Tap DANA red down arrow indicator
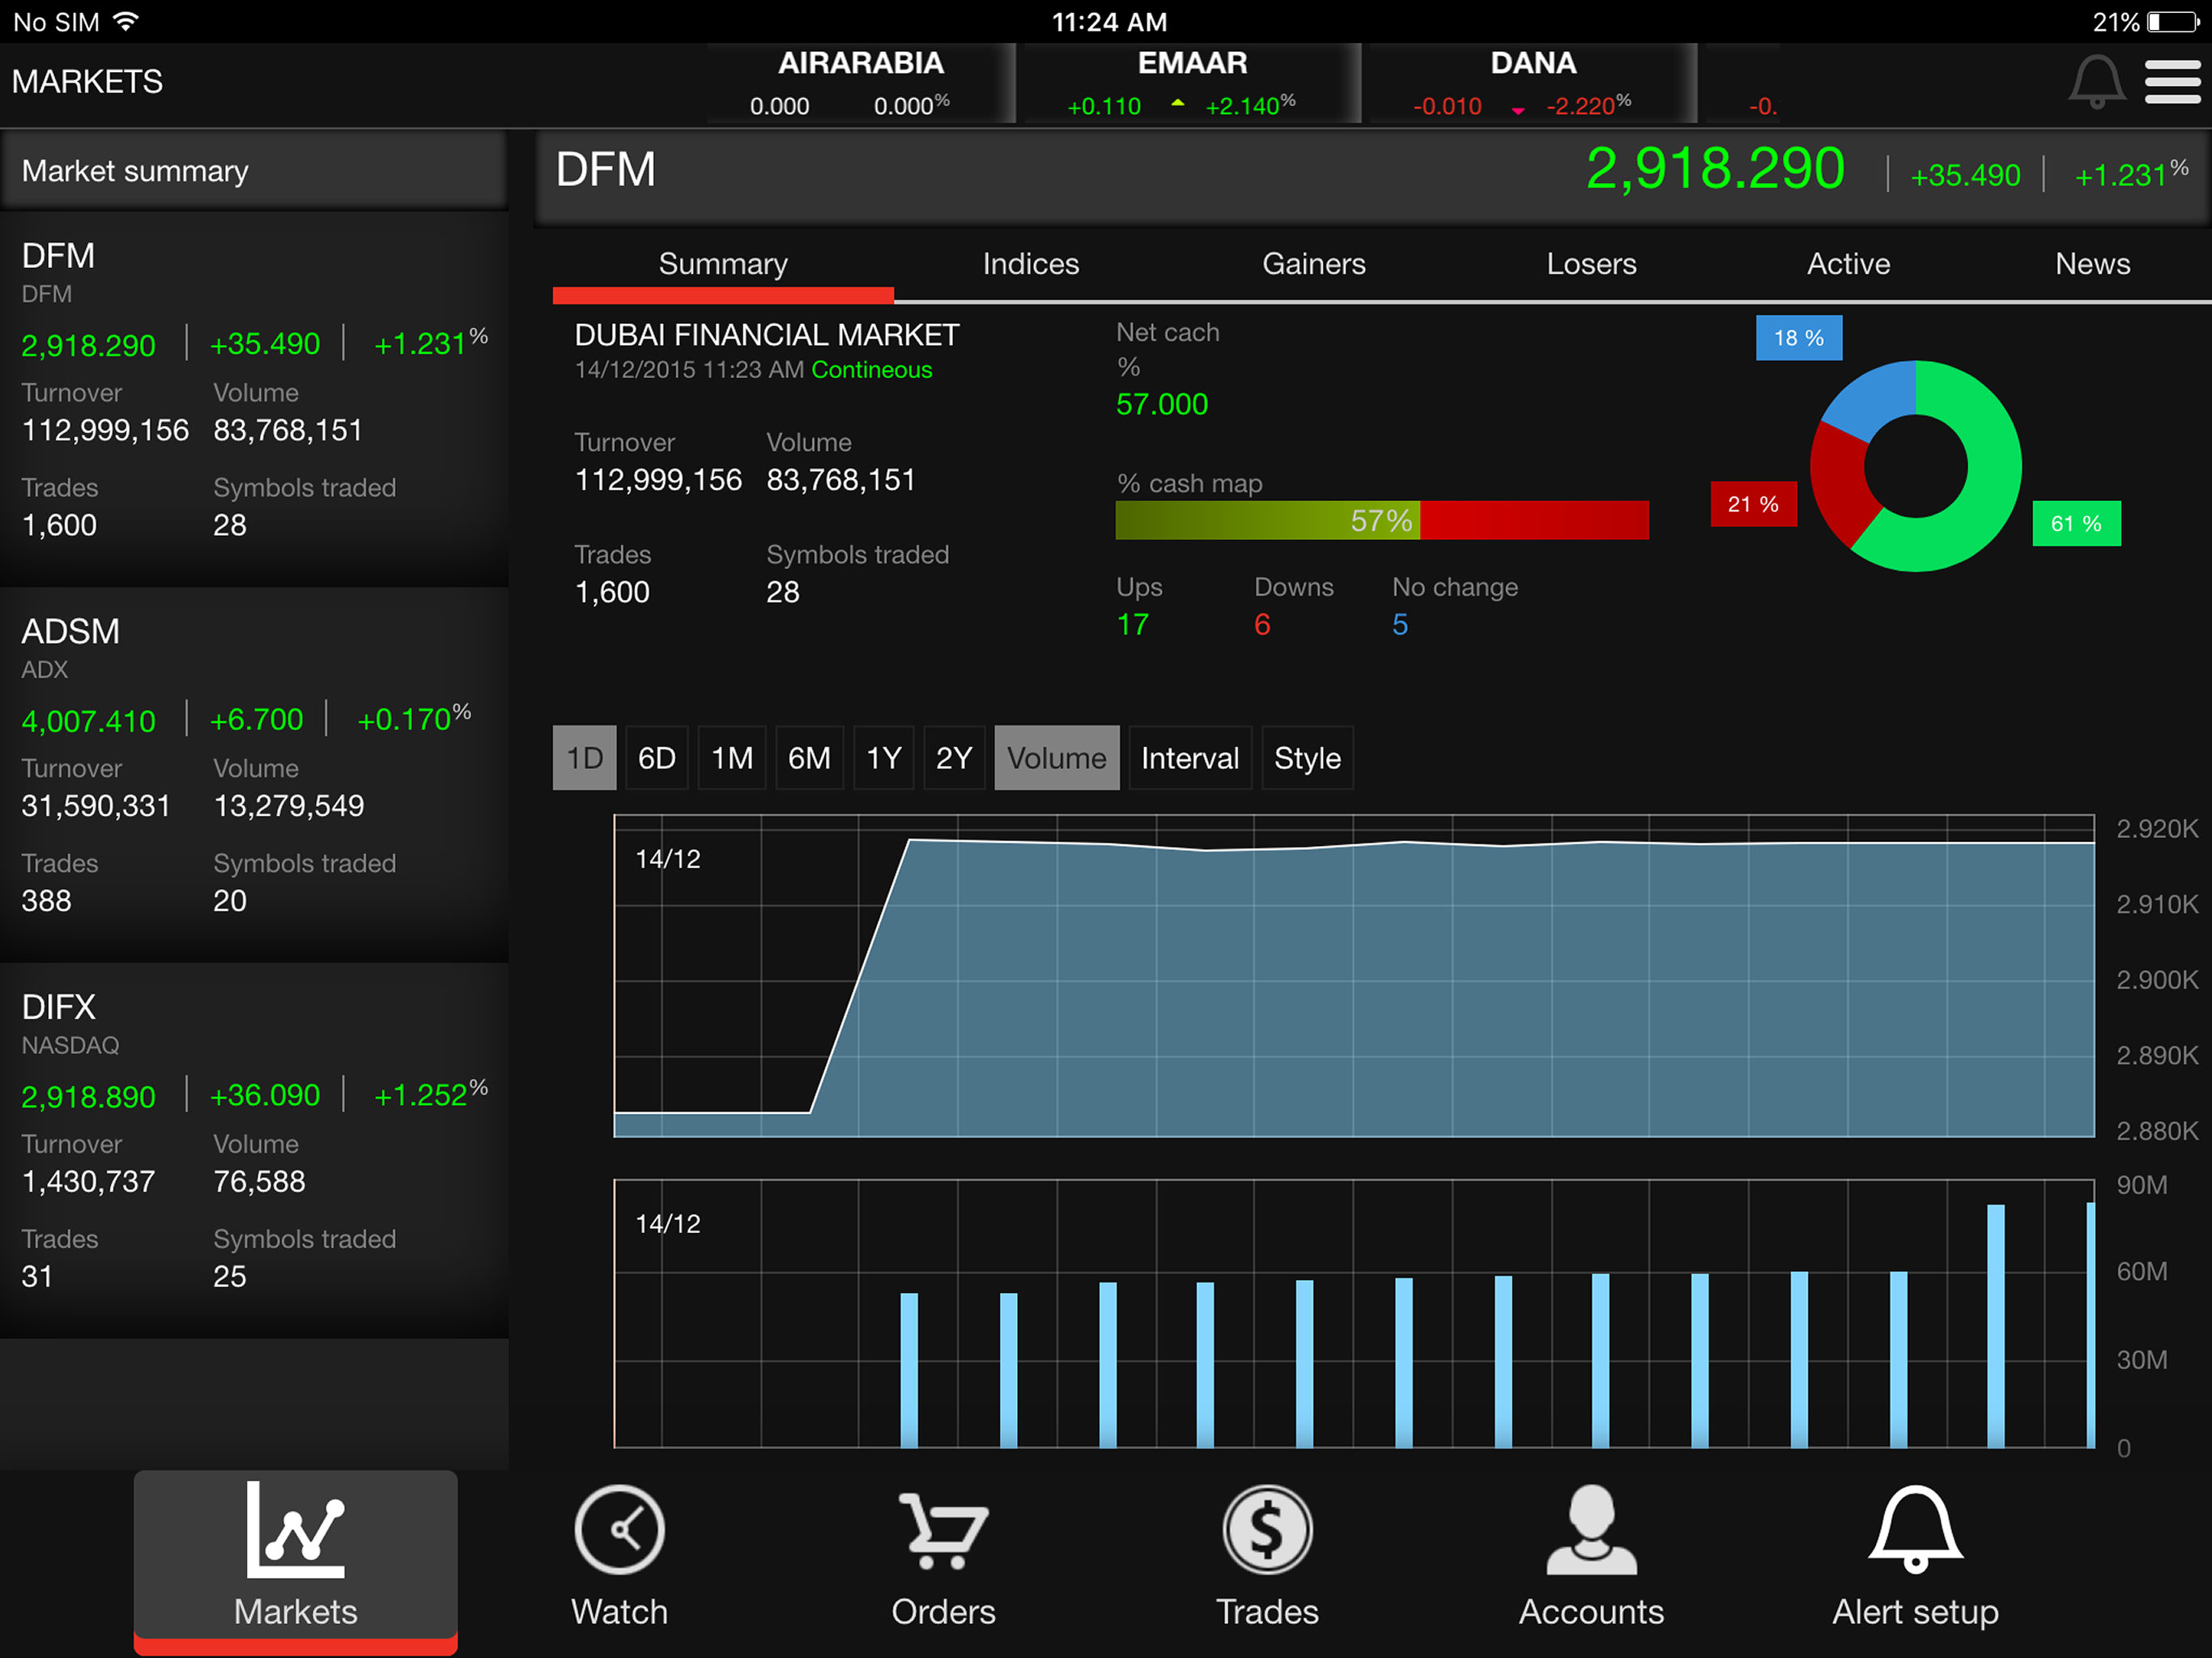 [x=1518, y=109]
